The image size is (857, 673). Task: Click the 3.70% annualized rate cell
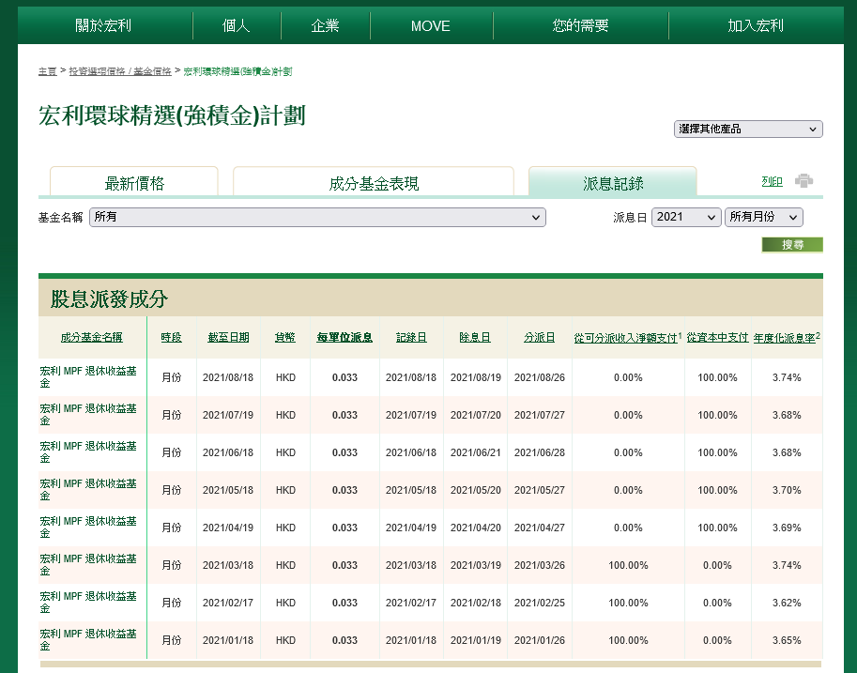(787, 490)
